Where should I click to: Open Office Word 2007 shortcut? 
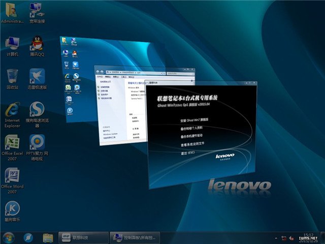pyautogui.click(x=12, y=181)
